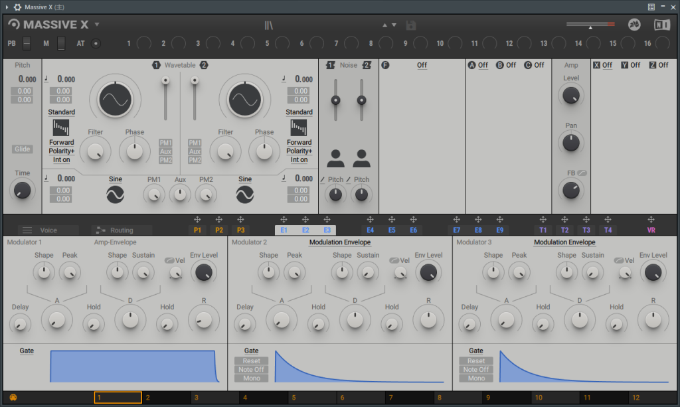Click Modulator 3 Reset button
This screenshot has height=407, width=680.
pos(476,361)
